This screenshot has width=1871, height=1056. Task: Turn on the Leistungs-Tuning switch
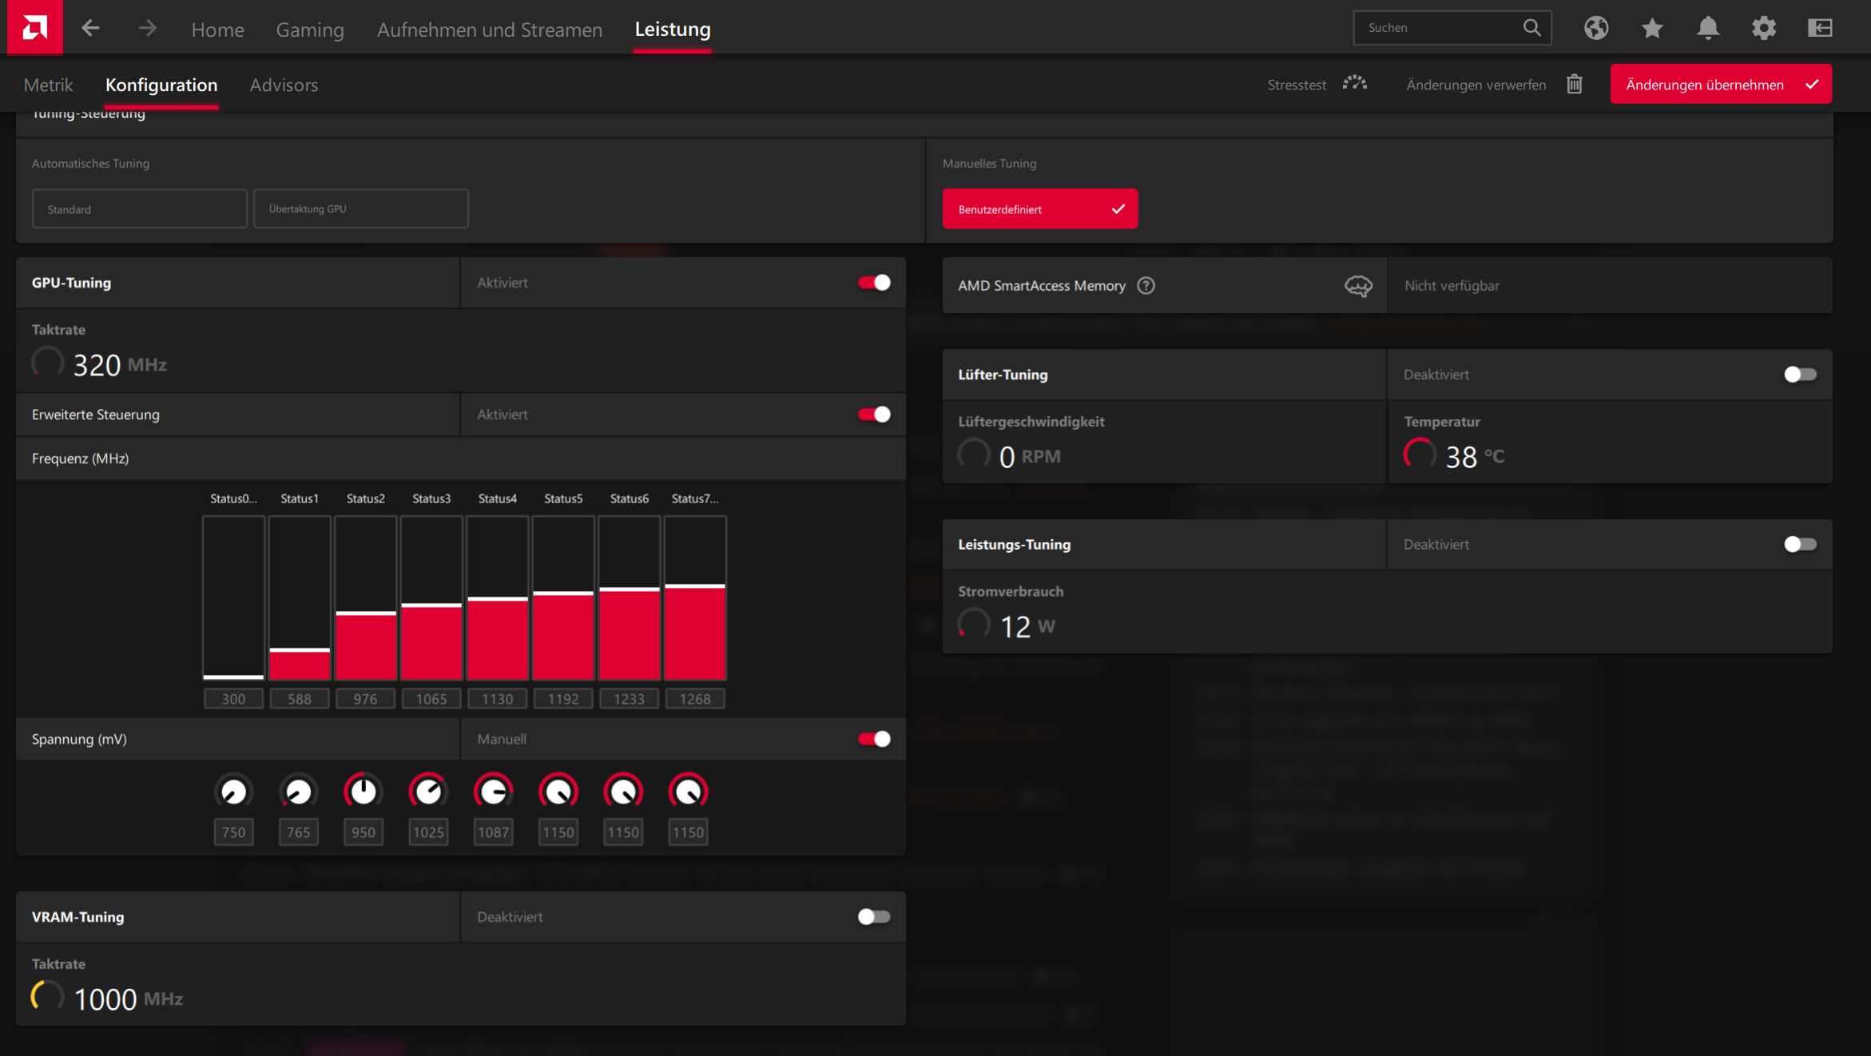click(1800, 545)
